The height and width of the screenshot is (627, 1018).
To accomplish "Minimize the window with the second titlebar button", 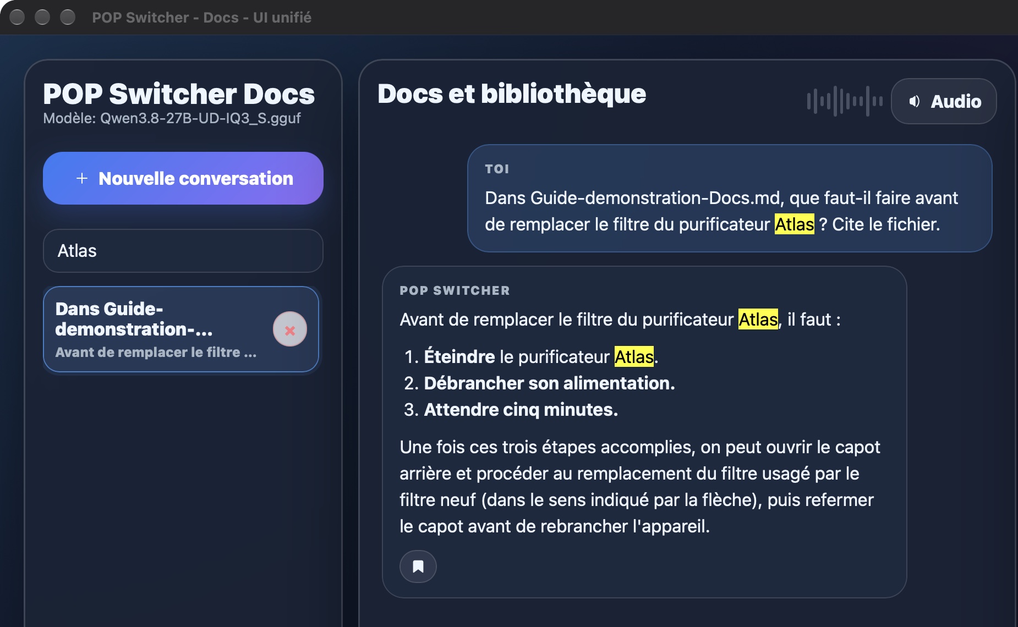I will [x=42, y=17].
